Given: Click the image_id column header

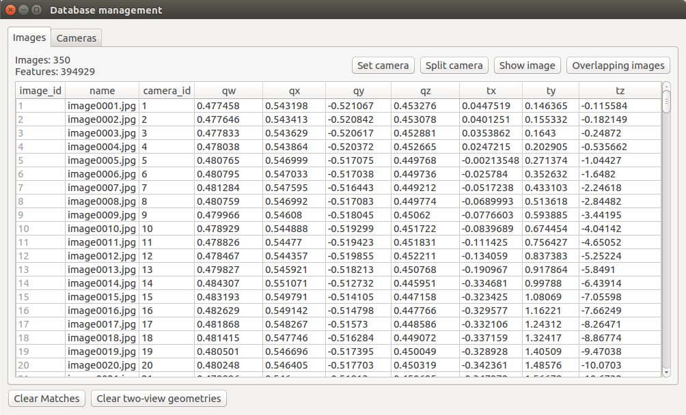Looking at the screenshot, I should 40,90.
